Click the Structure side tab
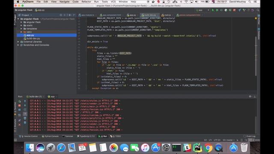 tap(15, 125)
